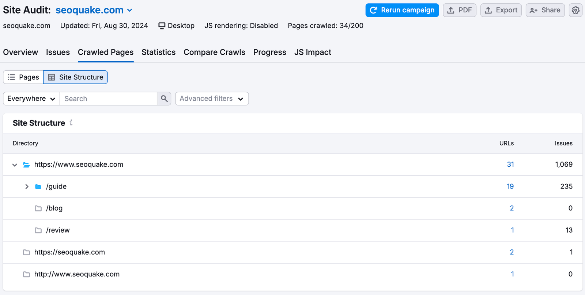The image size is (585, 295).
Task: Click the JS rendering: Disabled text
Action: pos(241,26)
